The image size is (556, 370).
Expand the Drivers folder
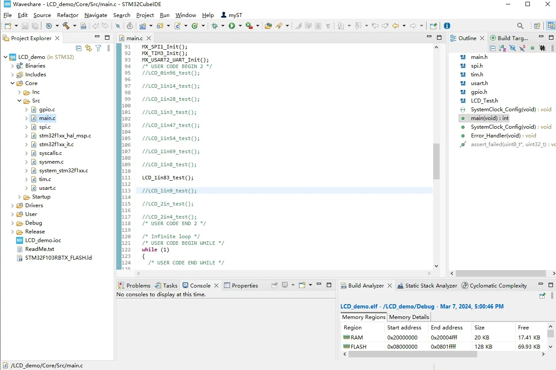[x=12, y=206]
